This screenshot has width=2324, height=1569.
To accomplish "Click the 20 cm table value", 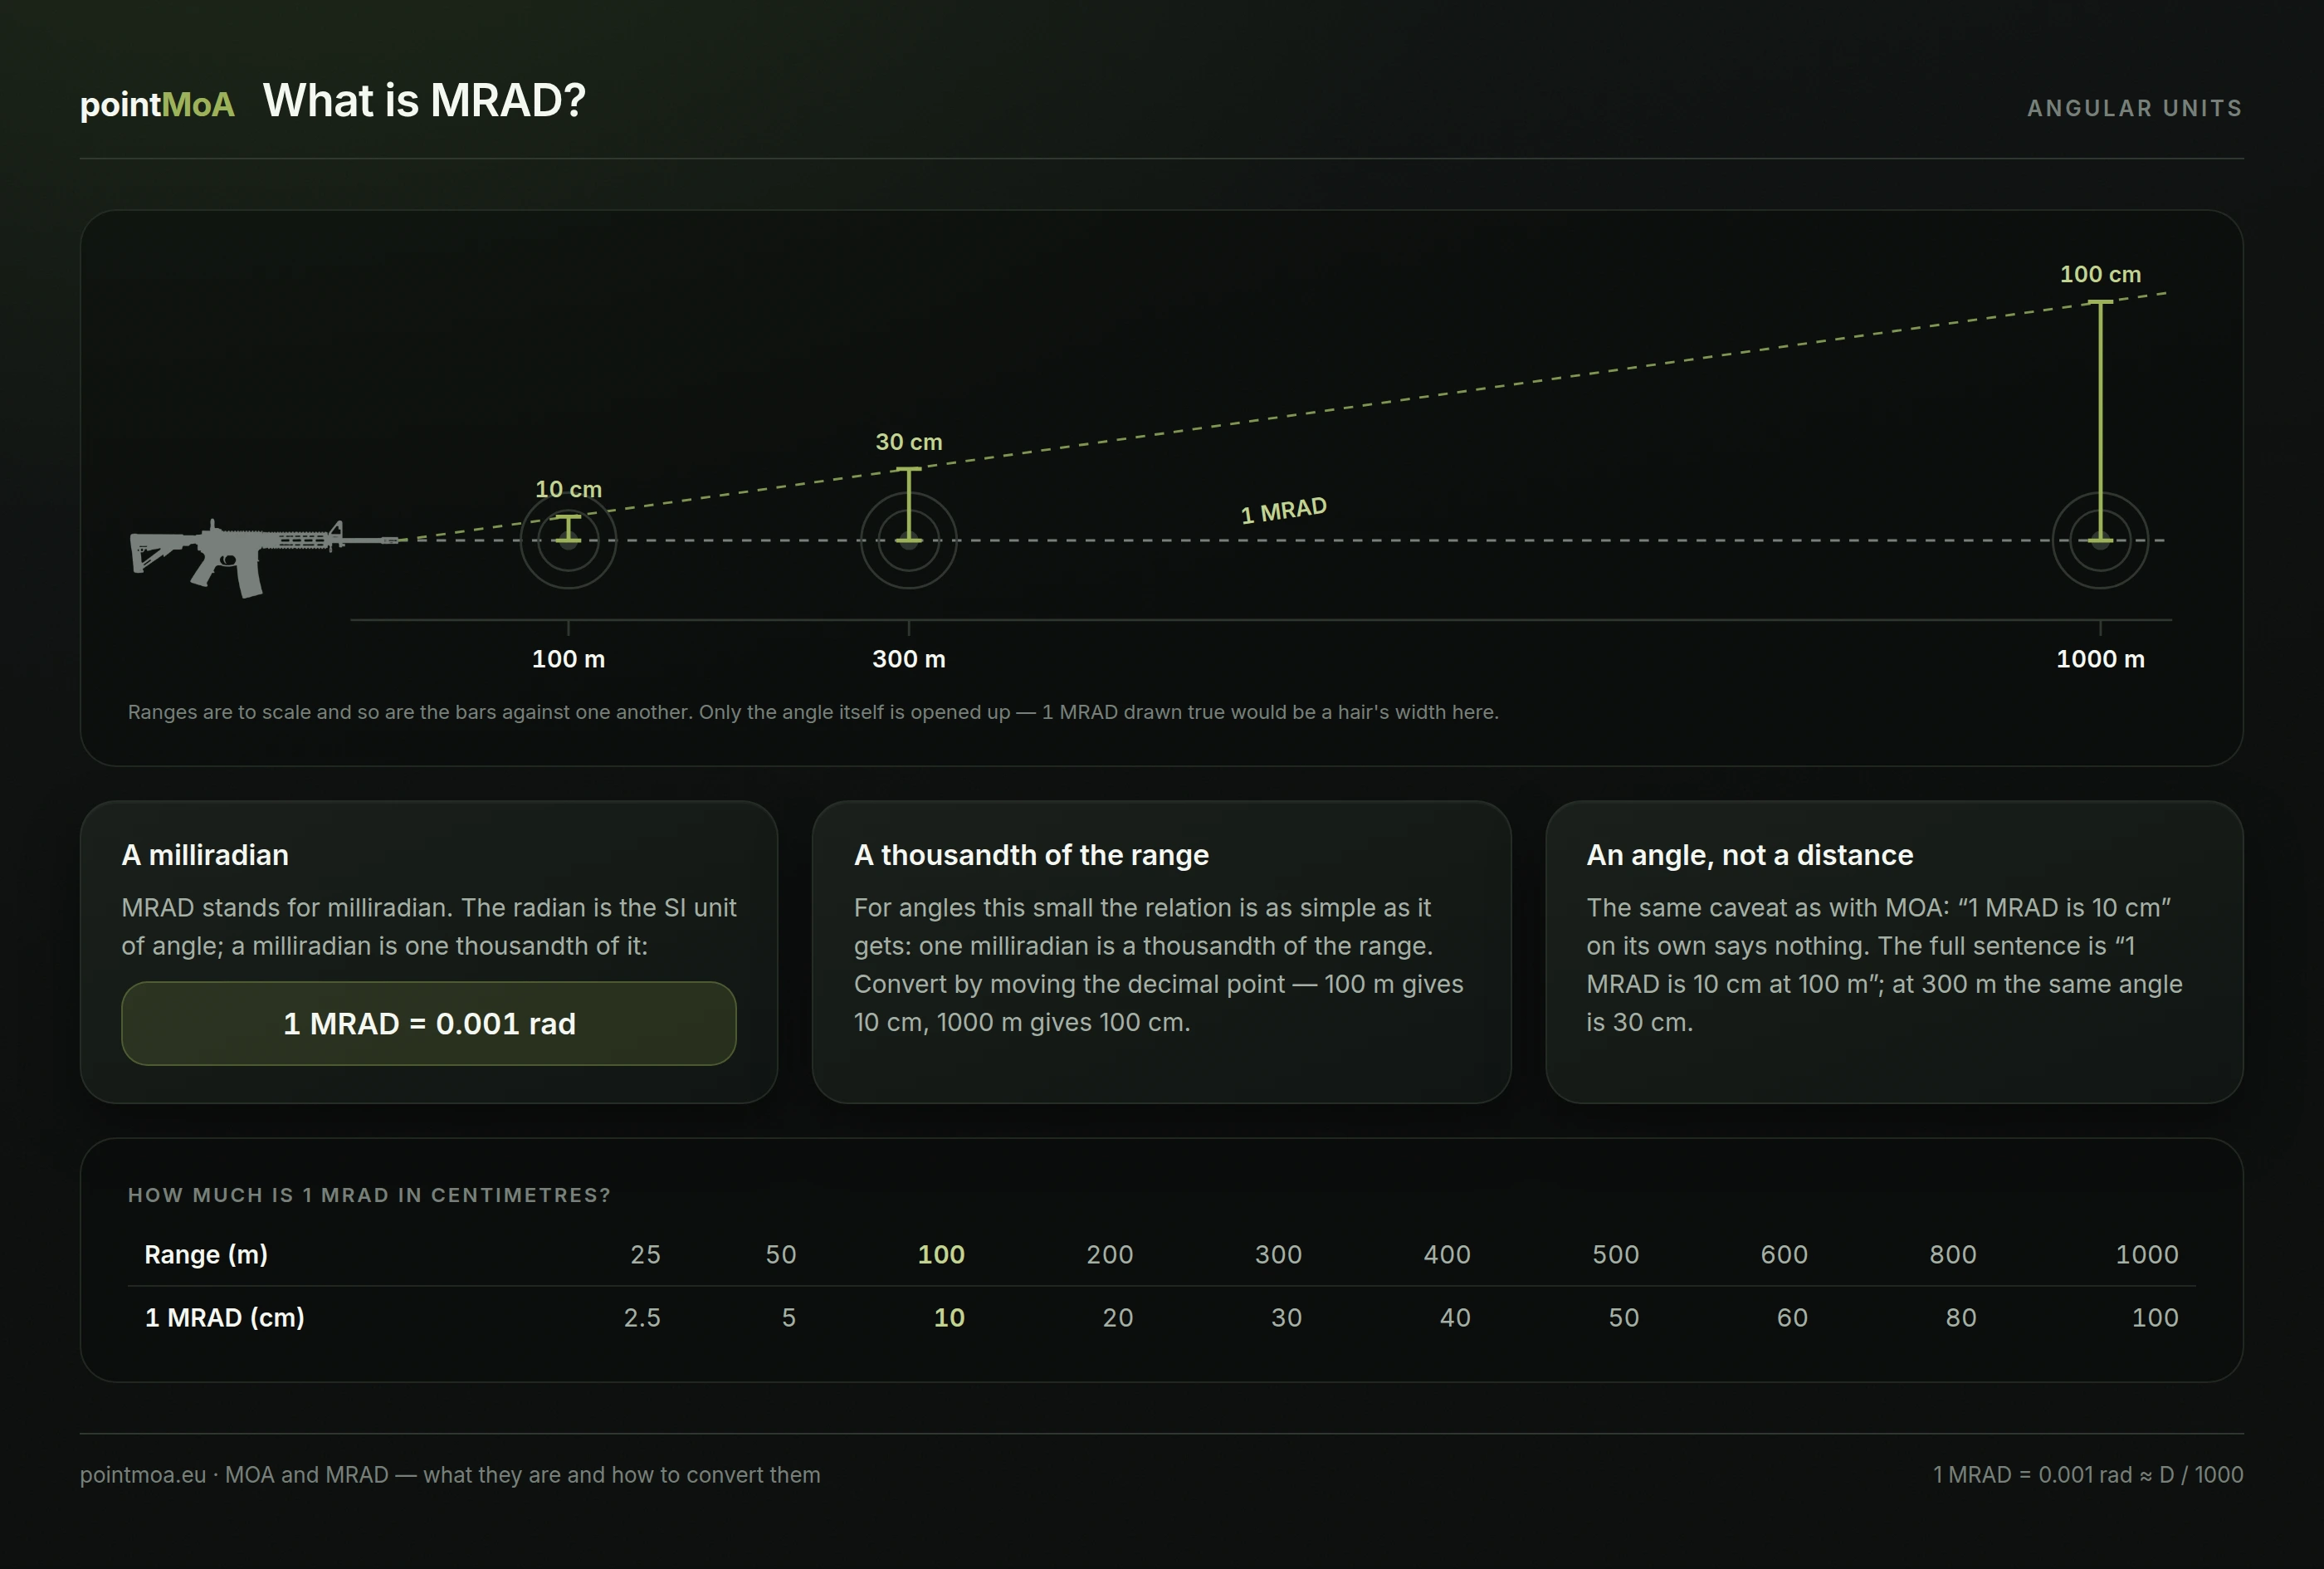I will [x=1118, y=1318].
